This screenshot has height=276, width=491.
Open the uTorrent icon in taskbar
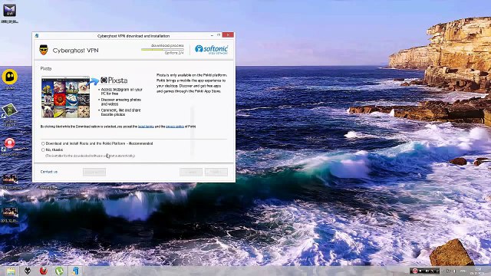coord(59,271)
